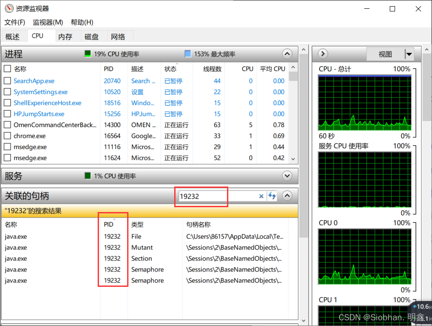
Task: Collapse the 关联的句柄 section chevron
Action: [287, 196]
